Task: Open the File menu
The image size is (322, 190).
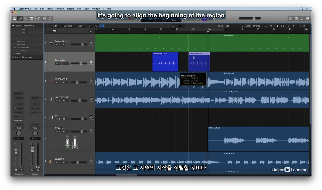Action: tap(35, 9)
